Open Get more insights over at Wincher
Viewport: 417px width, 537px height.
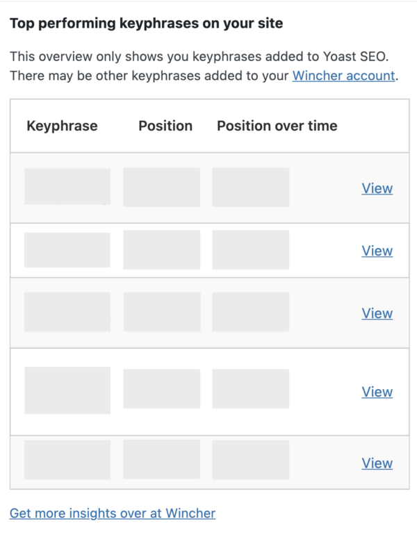click(113, 513)
